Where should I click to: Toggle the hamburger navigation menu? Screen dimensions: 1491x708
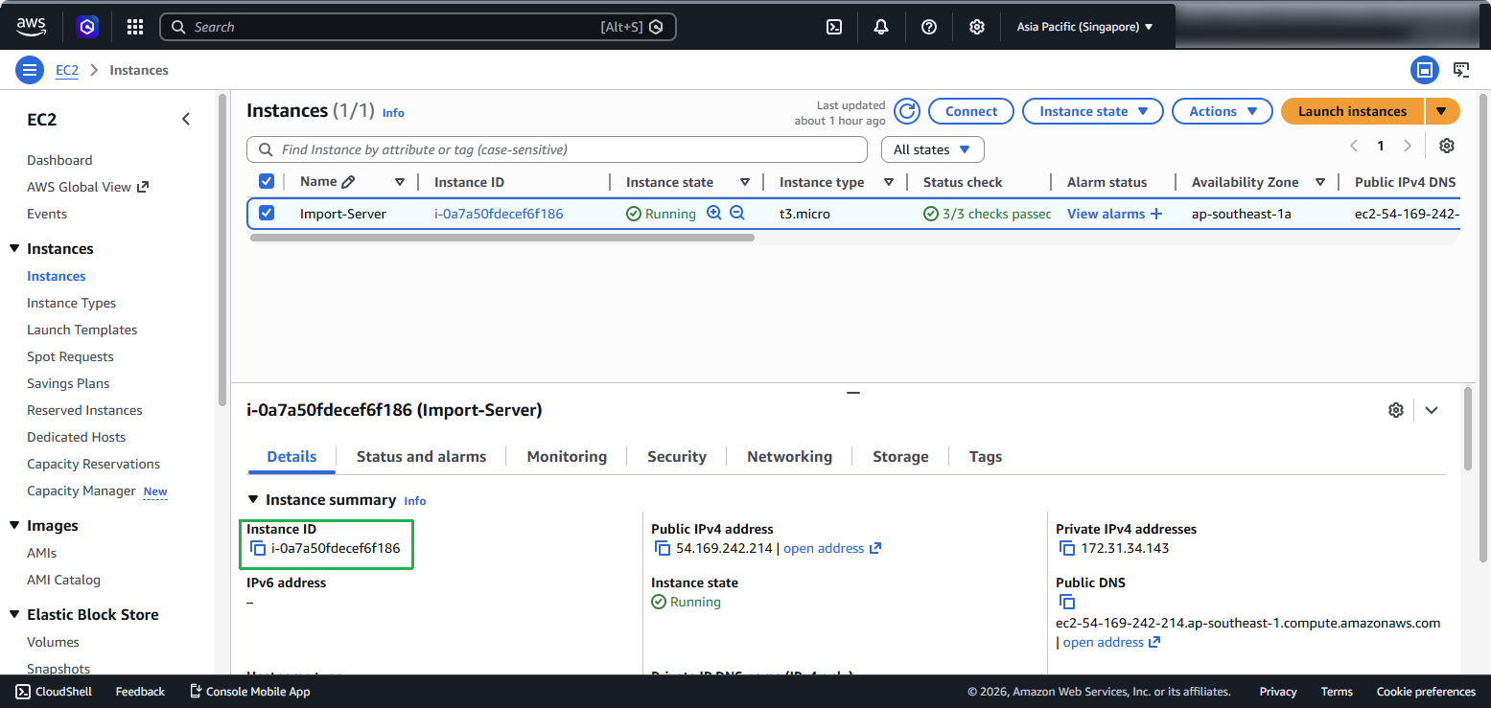pyautogui.click(x=30, y=70)
